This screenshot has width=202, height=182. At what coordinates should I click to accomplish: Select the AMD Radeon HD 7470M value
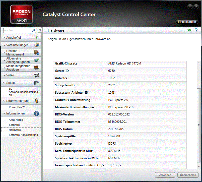click(x=124, y=64)
